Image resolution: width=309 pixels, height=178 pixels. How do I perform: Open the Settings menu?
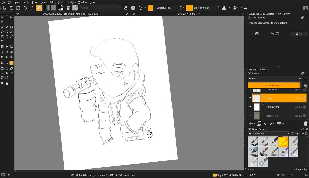[x=71, y=2]
